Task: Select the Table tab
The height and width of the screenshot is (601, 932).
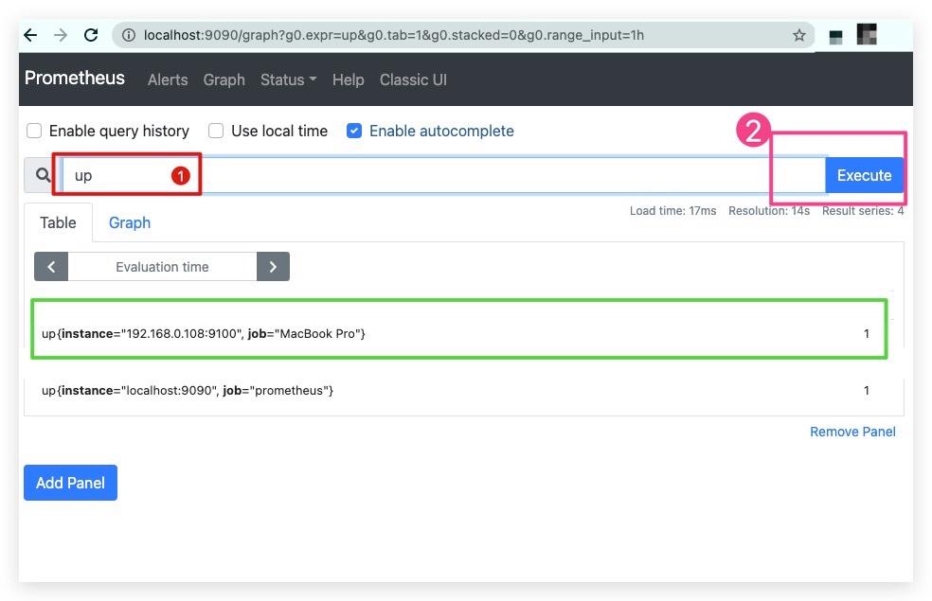Action: [x=58, y=222]
